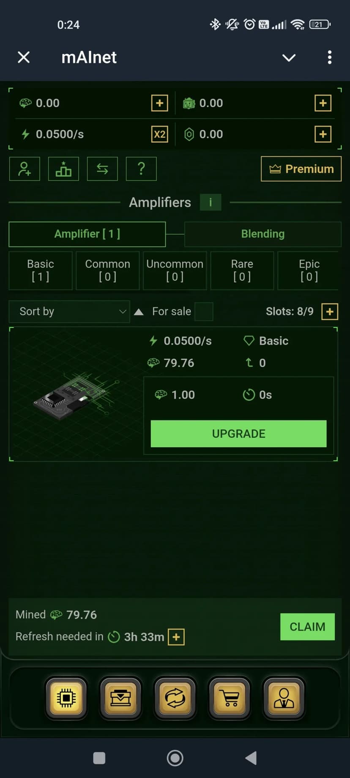Viewport: 350px width, 778px height.
Task: Open the chip amplifiers icon in bottom bar
Action: click(x=66, y=698)
